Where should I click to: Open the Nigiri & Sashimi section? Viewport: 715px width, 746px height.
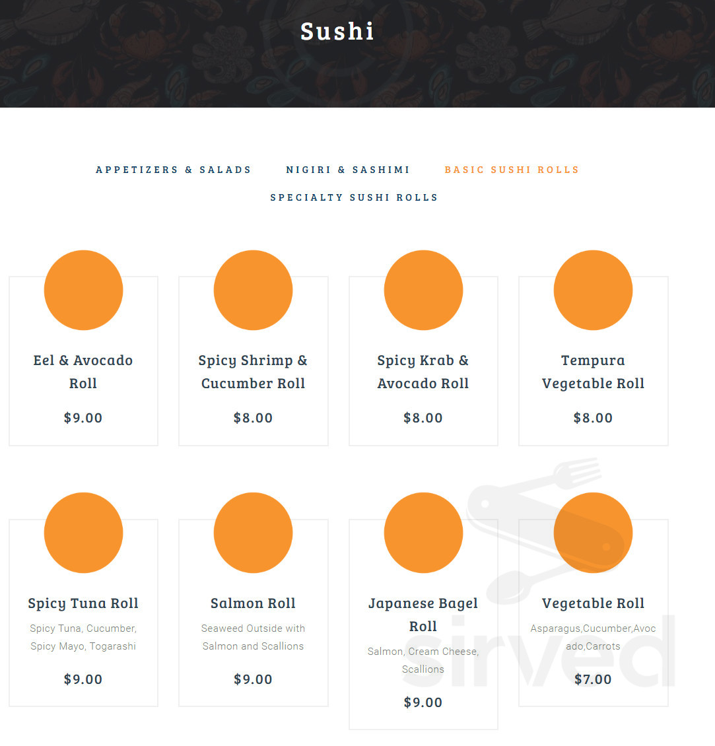point(348,170)
